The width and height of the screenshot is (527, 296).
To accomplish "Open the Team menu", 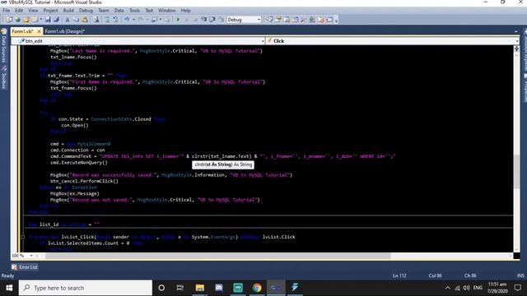I will 104,11.
